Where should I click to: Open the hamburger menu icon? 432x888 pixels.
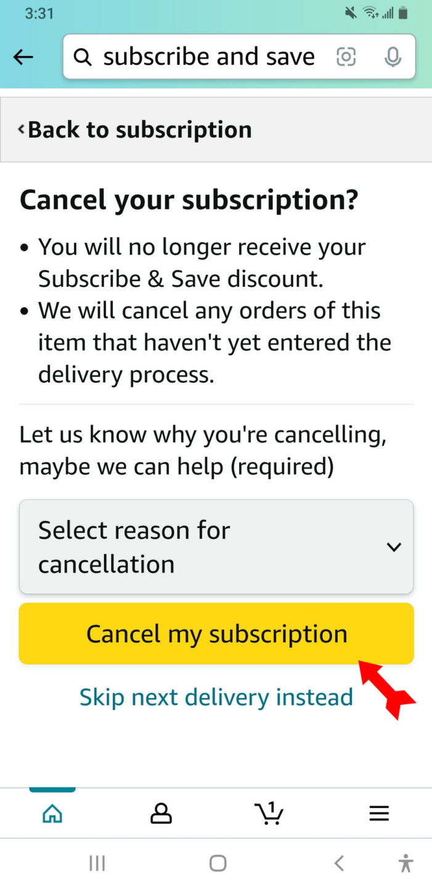coord(379,813)
